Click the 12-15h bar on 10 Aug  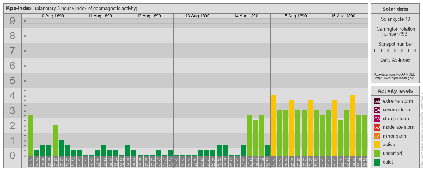pos(55,140)
